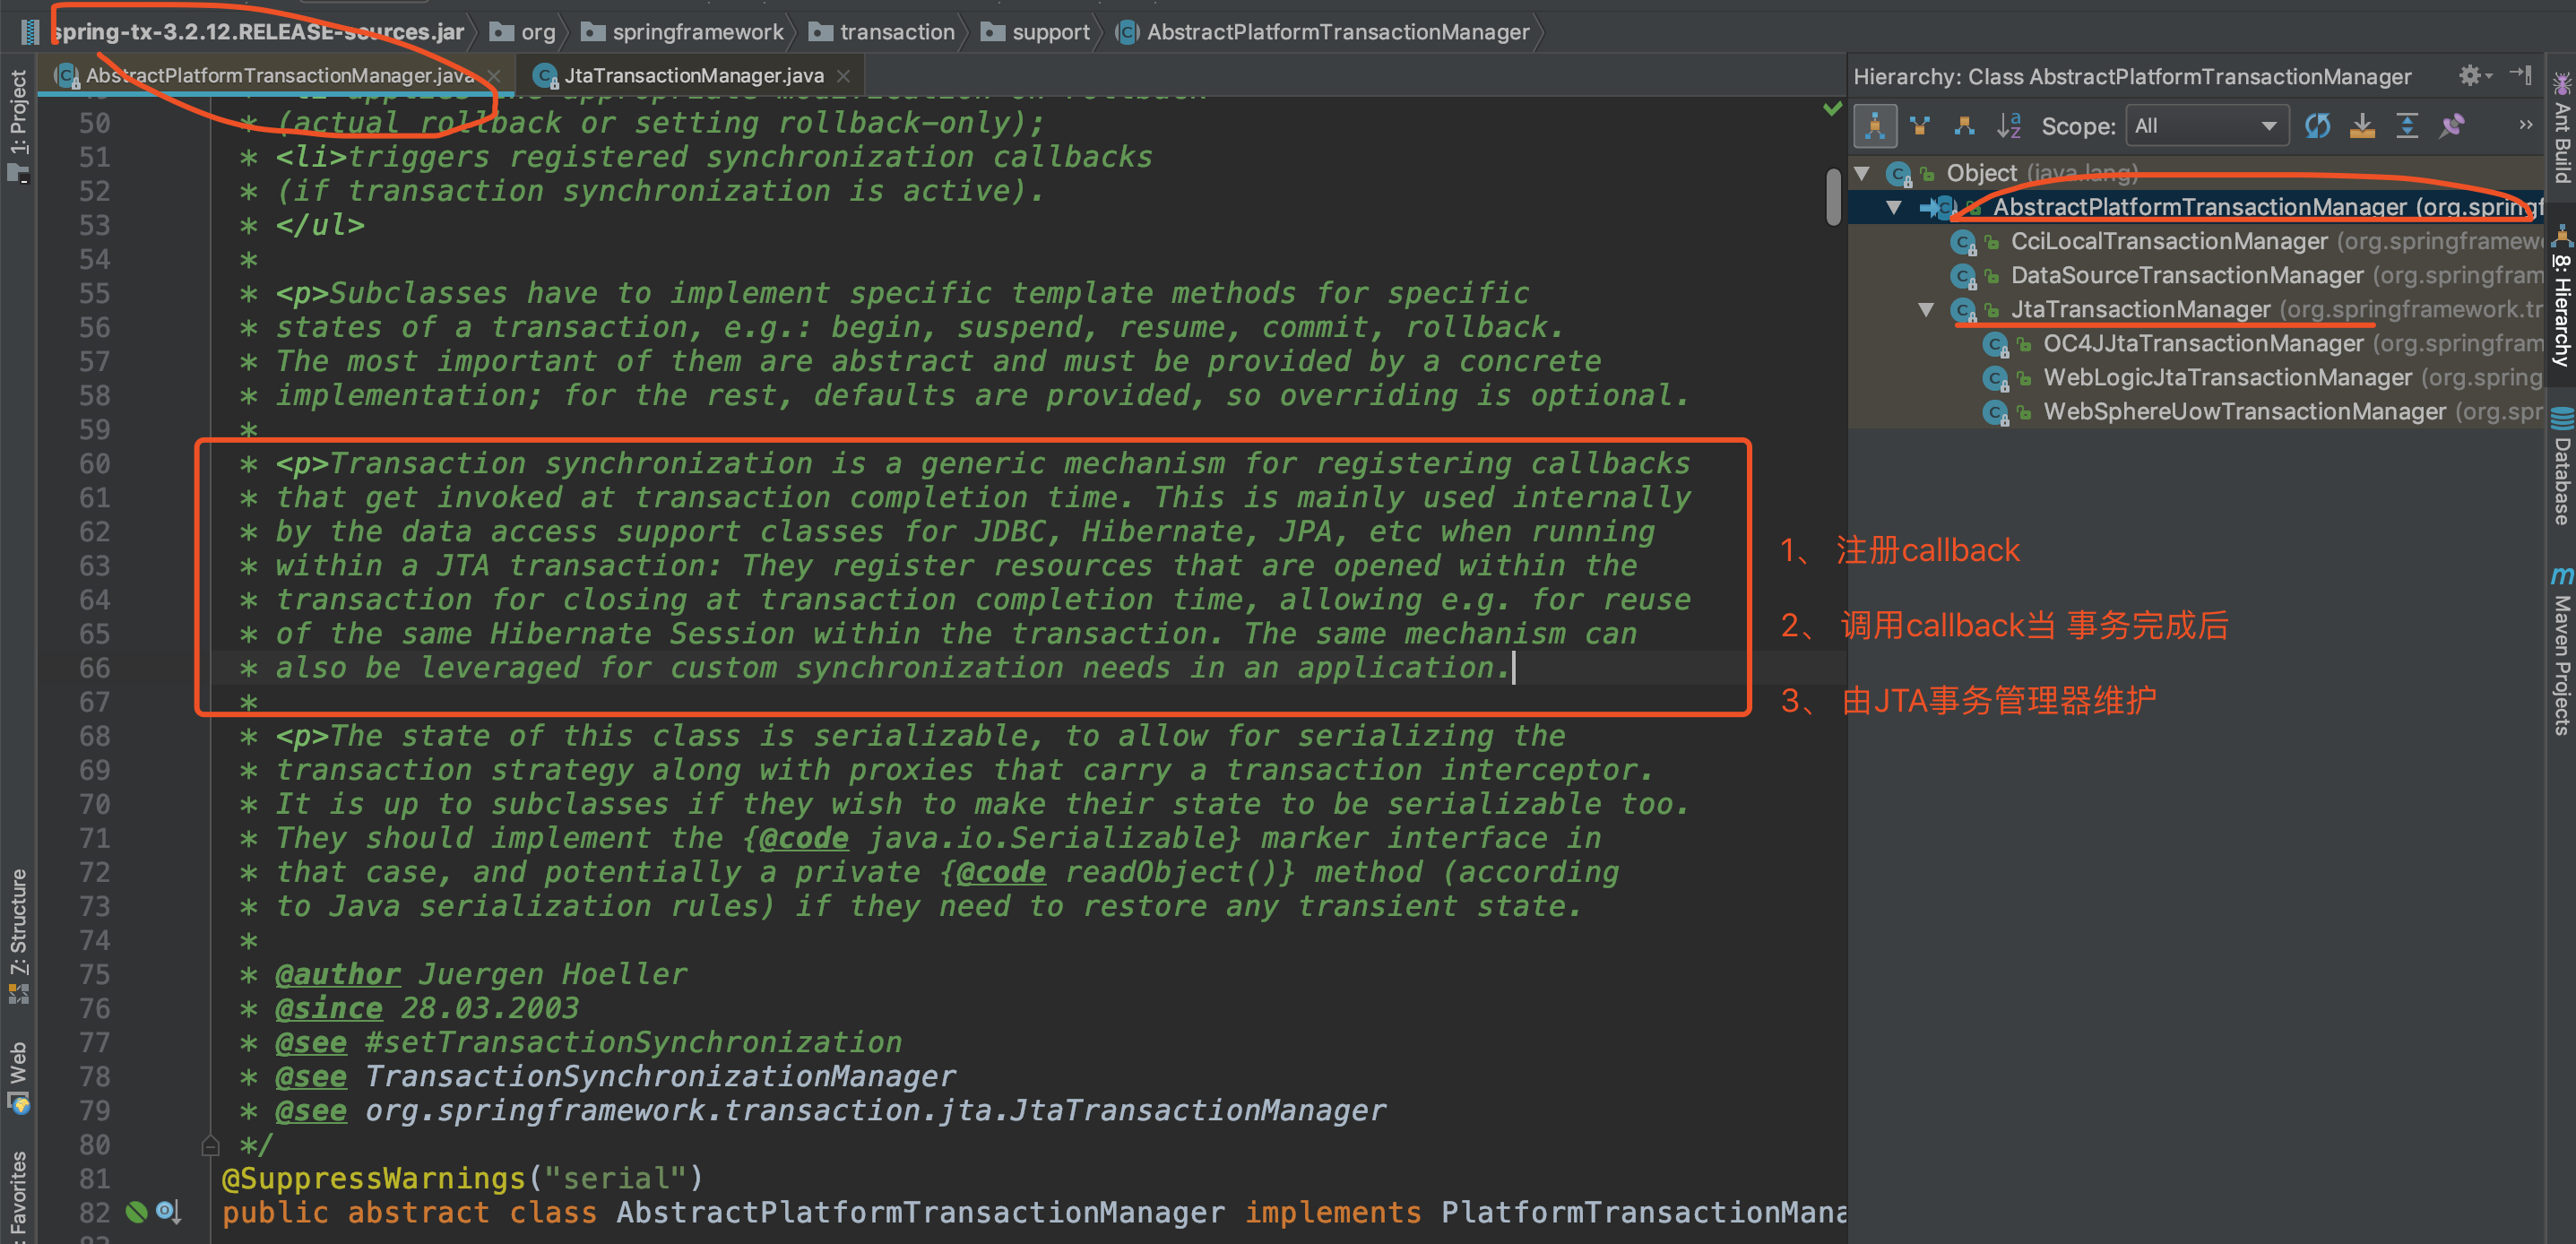
Task: Open Hierarchy panel gear settings menu
Action: point(2474,76)
